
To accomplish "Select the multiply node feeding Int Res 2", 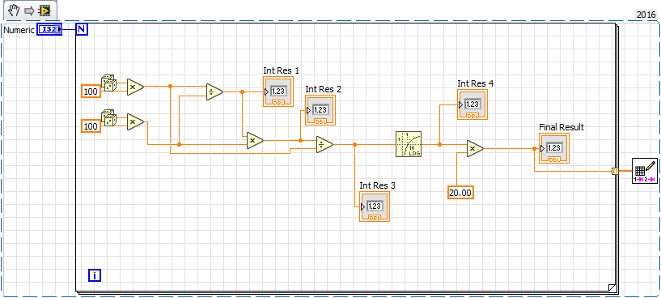I will point(255,141).
